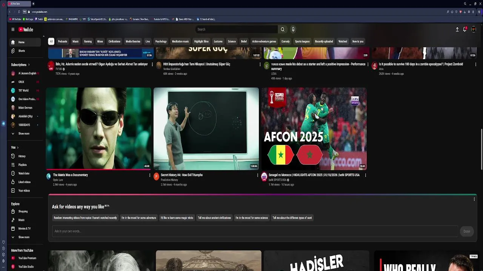483x271 pixels.
Task: Open a new browser tab
Action: click(33, 4)
